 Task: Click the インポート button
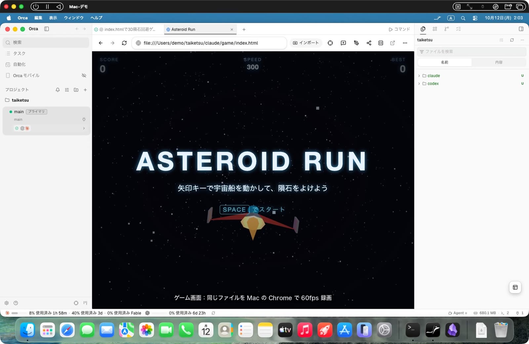click(306, 43)
